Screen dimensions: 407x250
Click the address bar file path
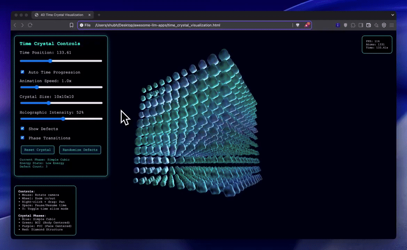(158, 25)
